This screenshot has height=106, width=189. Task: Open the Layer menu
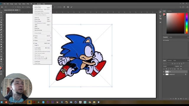(16, 4)
